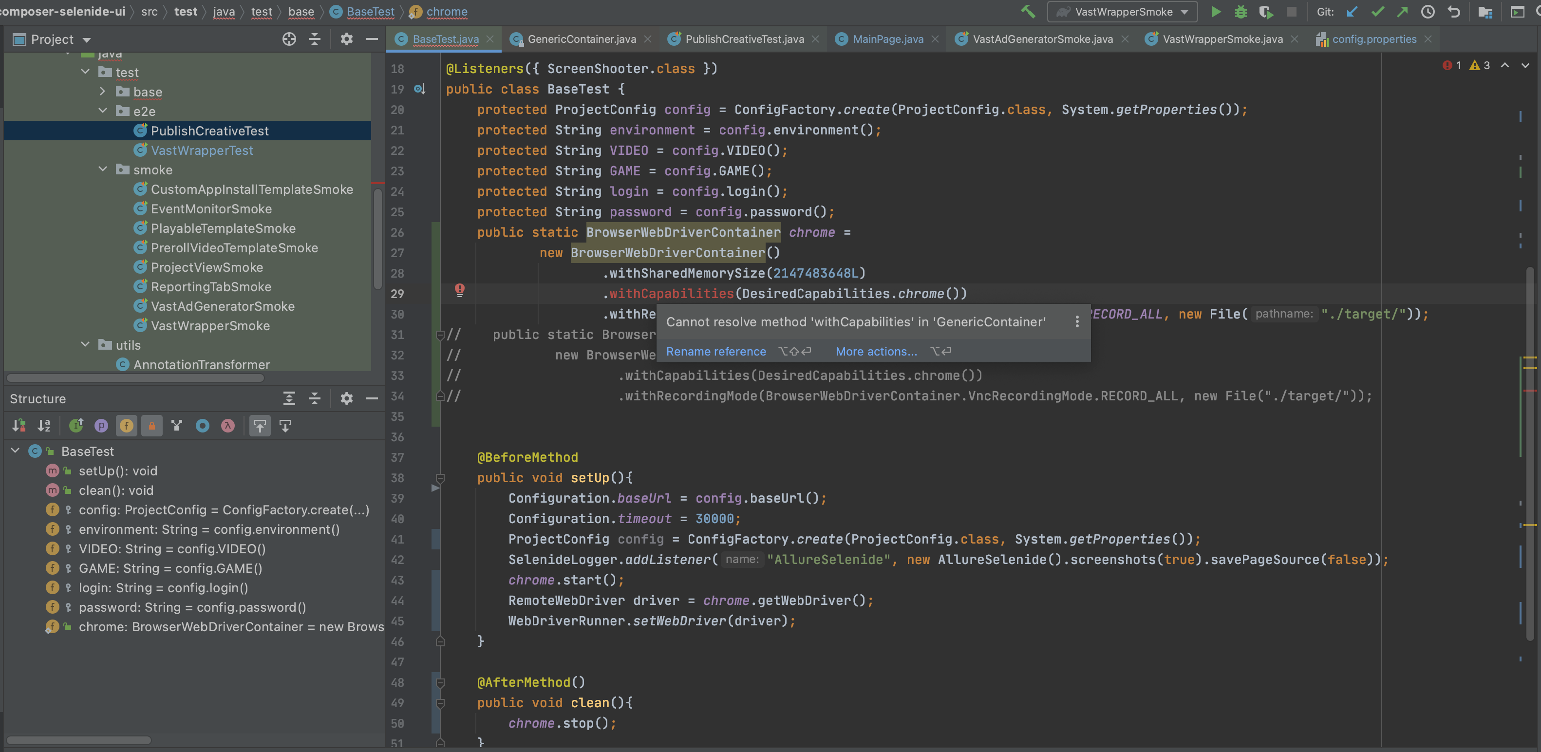
Task: Run the VastWrapperSmoke configuration with the green play icon
Action: [1216, 11]
